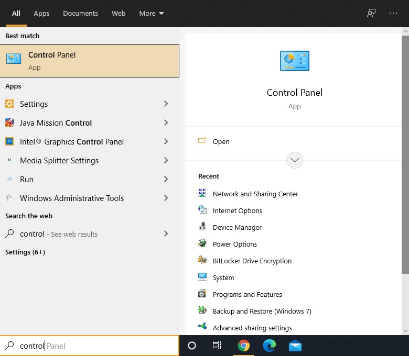Open the three-dots options menu
The height and width of the screenshot is (356, 409).
[x=393, y=13]
